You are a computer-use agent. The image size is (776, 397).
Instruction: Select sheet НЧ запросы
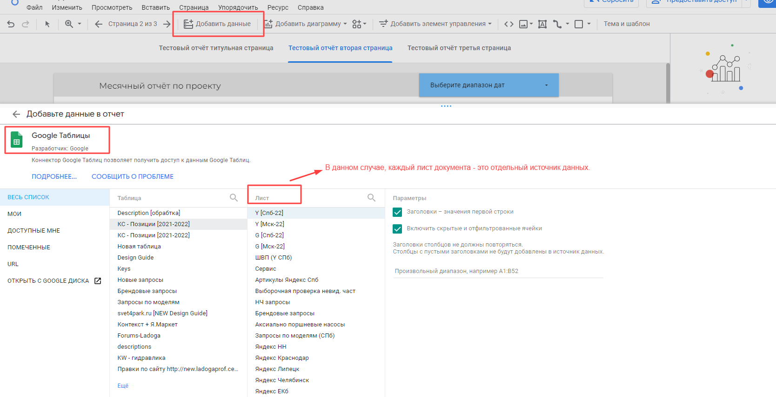point(316,302)
